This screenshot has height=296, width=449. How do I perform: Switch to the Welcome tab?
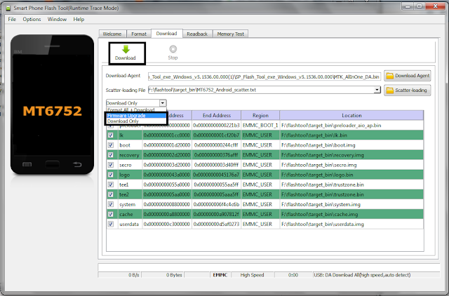tap(112, 34)
